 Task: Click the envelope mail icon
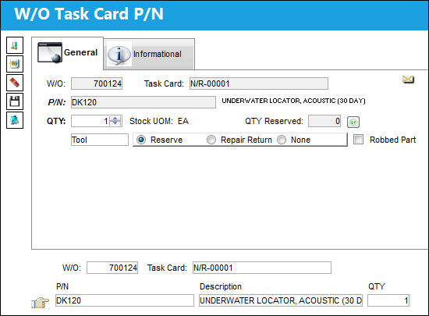408,80
